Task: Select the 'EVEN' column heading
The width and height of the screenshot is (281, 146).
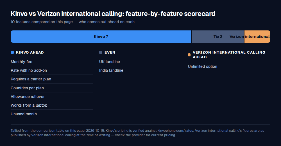Action: [110, 52]
